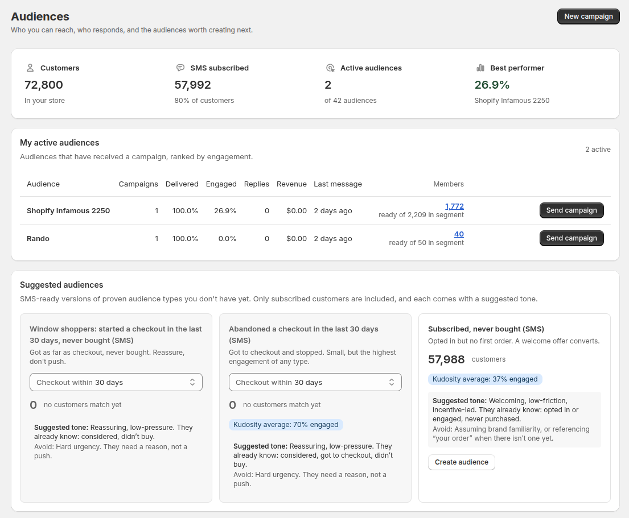Click the Campaigns column header
This screenshot has width=629, height=518.
pyautogui.click(x=138, y=184)
